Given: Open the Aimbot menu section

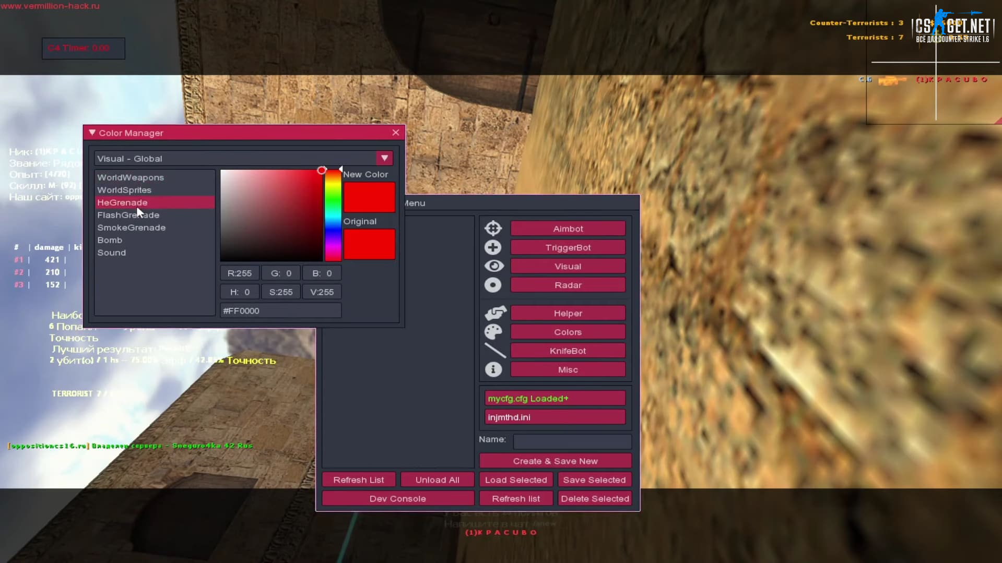Looking at the screenshot, I should [x=568, y=229].
